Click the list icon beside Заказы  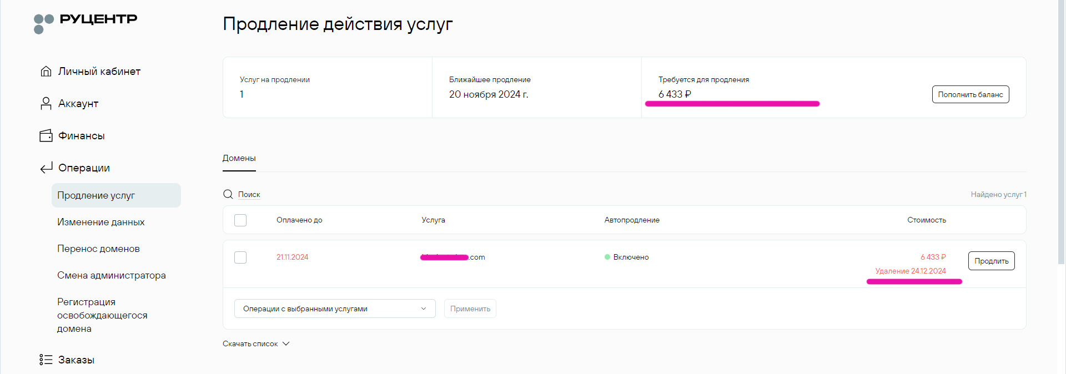46,360
